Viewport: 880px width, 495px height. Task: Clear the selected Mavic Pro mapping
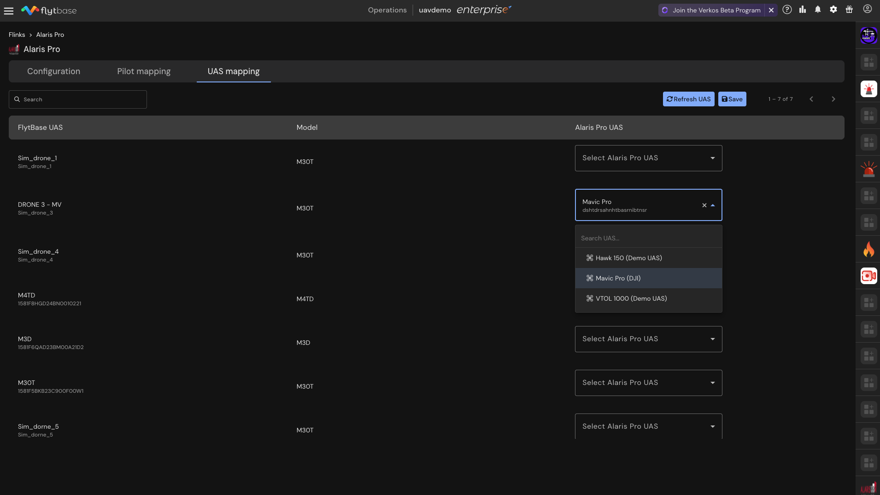click(x=704, y=205)
